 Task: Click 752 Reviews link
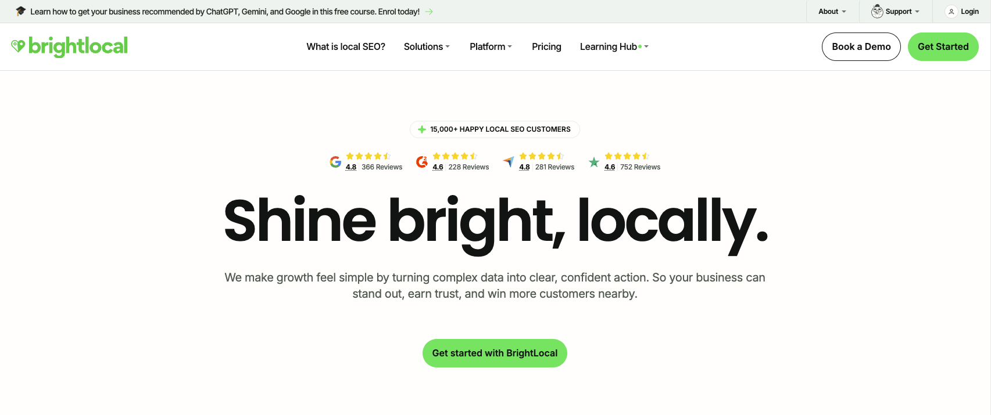tap(640, 167)
